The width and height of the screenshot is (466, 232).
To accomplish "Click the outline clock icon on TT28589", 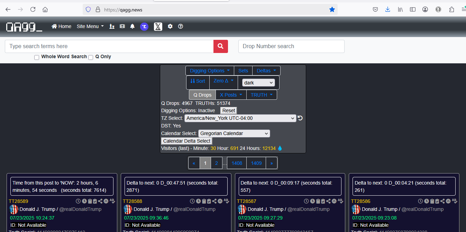I will [x=78, y=201].
